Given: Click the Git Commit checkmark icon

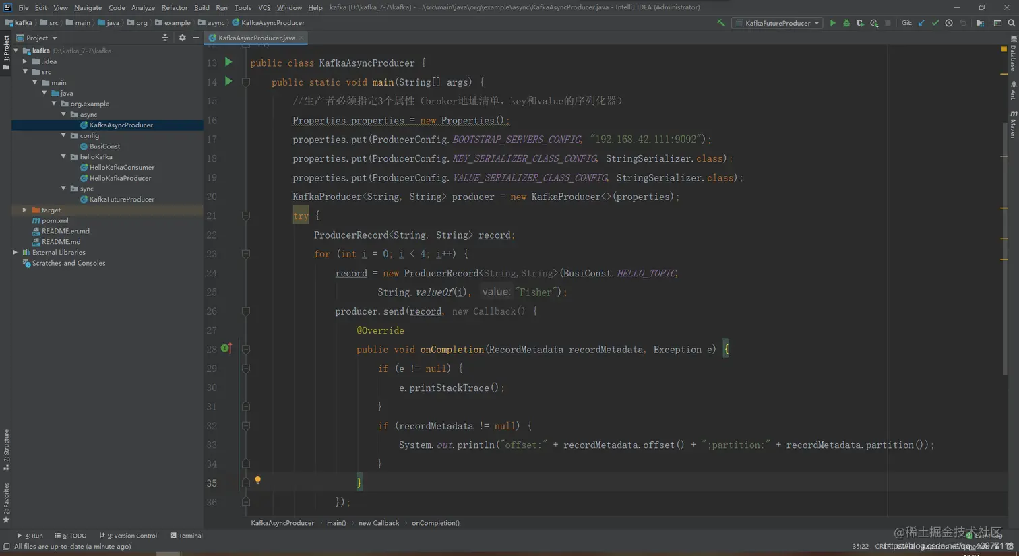Looking at the screenshot, I should (935, 23).
